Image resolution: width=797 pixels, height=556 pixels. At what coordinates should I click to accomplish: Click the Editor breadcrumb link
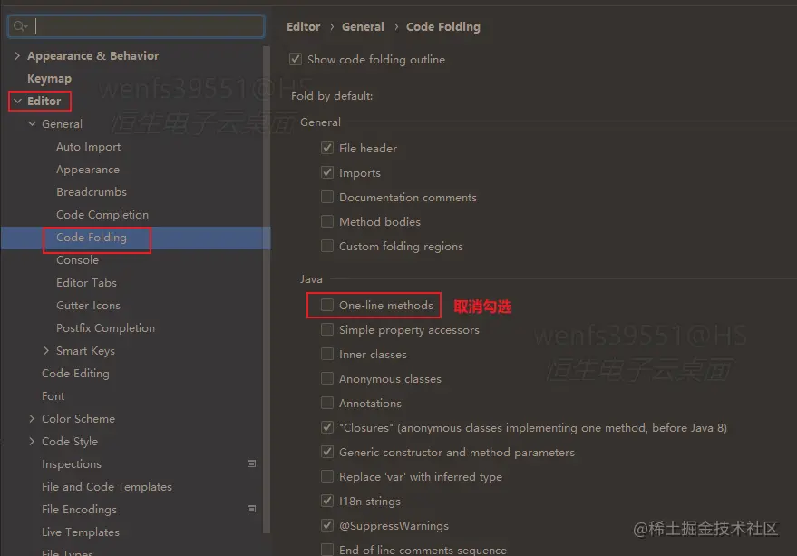click(x=304, y=26)
